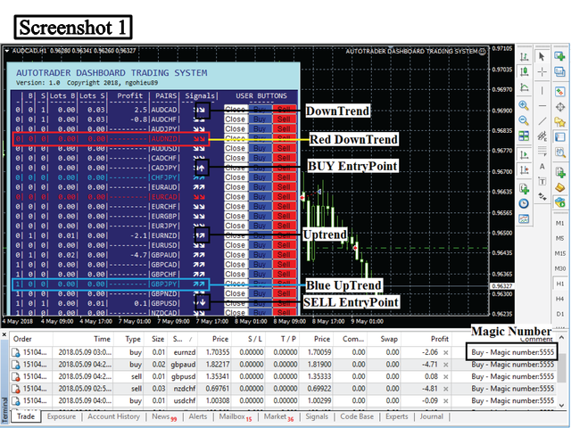Click Sell for AUDCHF
The width and height of the screenshot is (571, 428).
click(x=284, y=119)
